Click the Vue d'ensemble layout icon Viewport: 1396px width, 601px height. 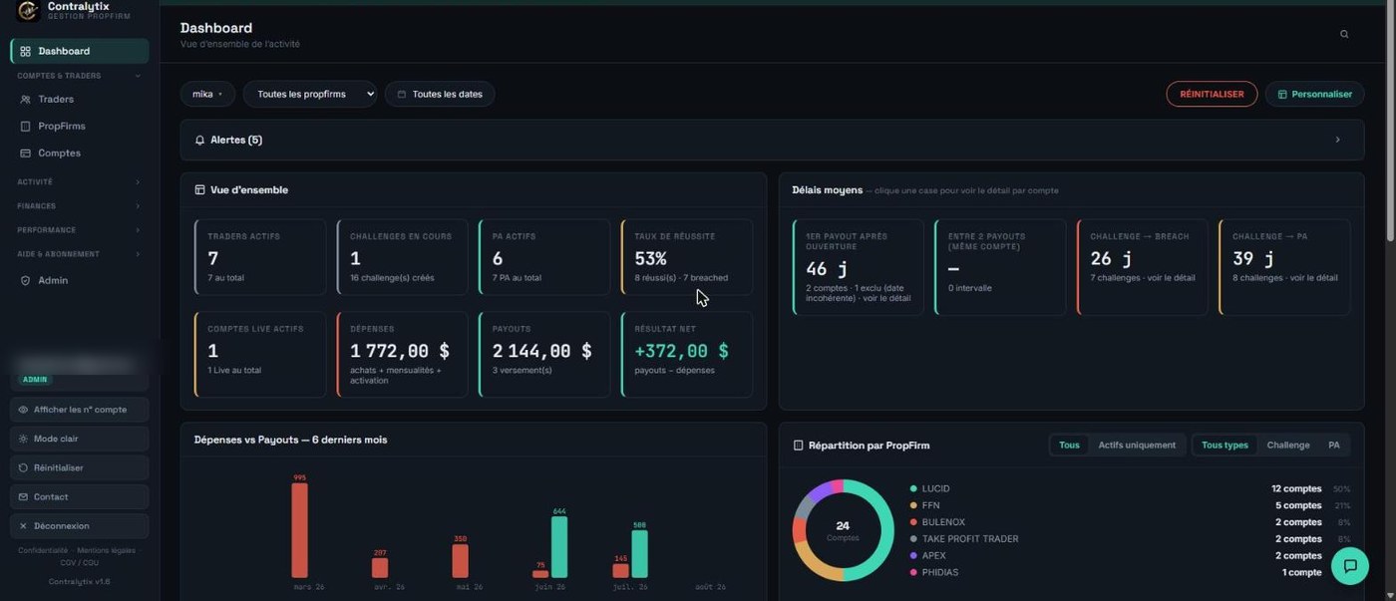pos(199,190)
